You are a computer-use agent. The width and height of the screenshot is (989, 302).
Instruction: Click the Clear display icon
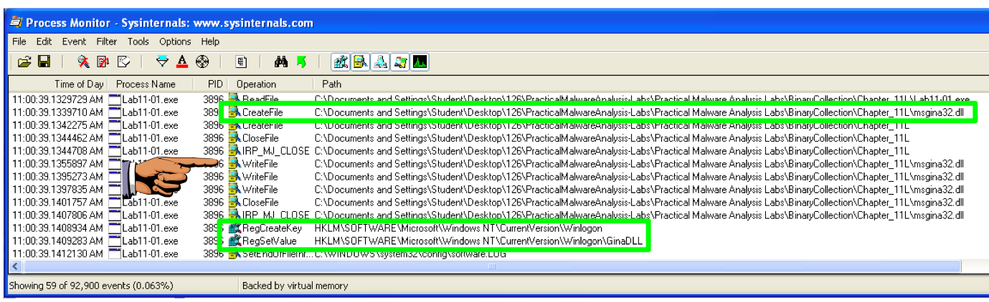123,62
